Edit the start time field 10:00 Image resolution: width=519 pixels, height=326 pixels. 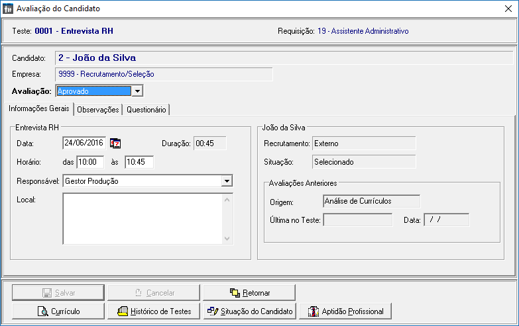pyautogui.click(x=91, y=162)
